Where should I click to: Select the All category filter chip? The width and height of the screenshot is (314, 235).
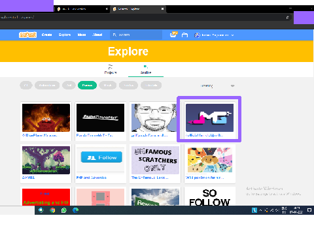click(26, 86)
